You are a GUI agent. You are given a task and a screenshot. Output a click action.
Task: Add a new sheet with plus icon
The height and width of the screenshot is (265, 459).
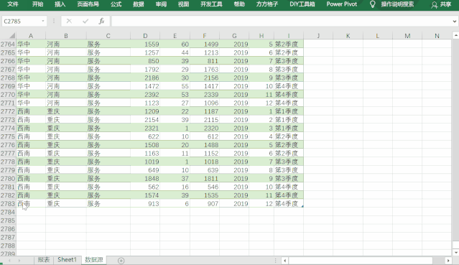(x=121, y=260)
